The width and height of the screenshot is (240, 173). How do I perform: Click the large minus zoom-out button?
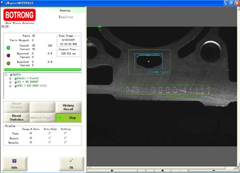pos(214,171)
